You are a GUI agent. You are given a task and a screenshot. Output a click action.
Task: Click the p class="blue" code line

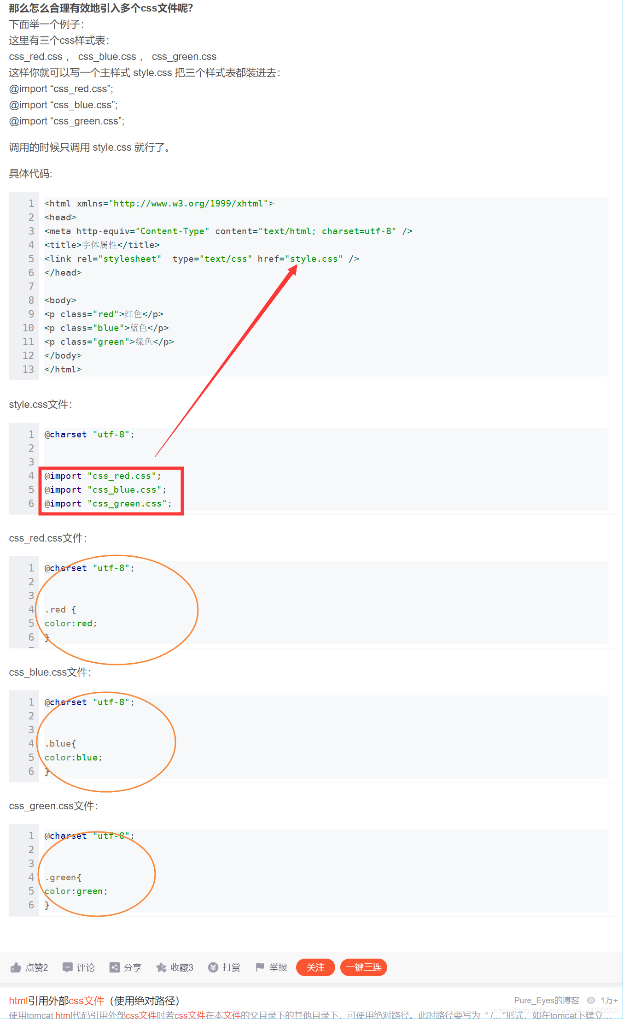pos(106,328)
